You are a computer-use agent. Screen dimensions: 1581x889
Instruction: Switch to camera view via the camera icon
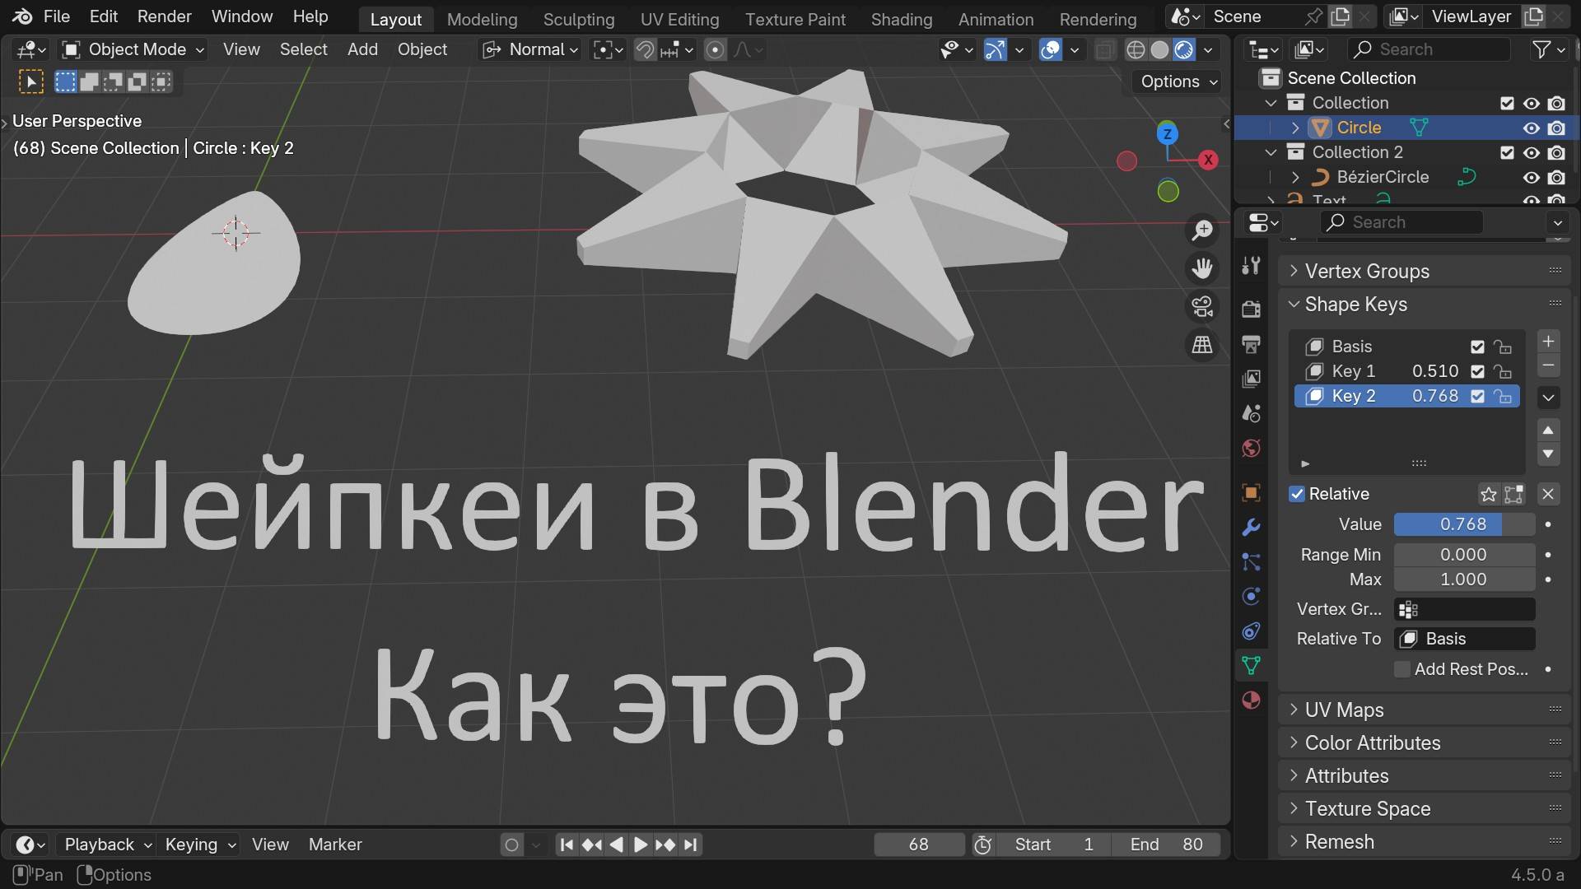[x=1201, y=306]
